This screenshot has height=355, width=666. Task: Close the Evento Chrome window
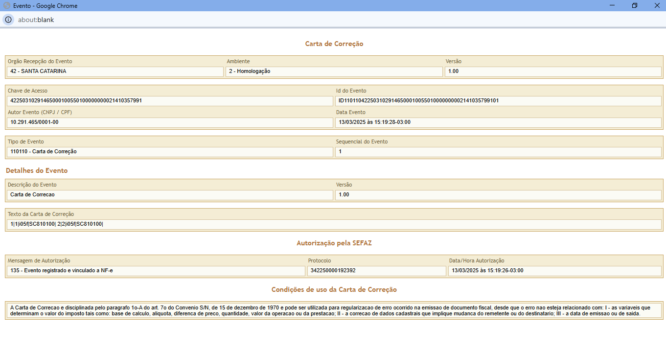point(657,5)
